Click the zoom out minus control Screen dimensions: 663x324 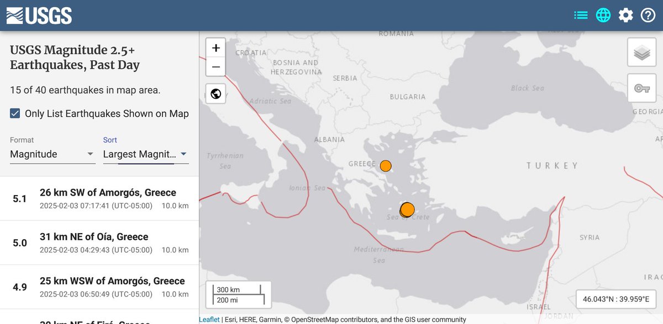pos(215,67)
